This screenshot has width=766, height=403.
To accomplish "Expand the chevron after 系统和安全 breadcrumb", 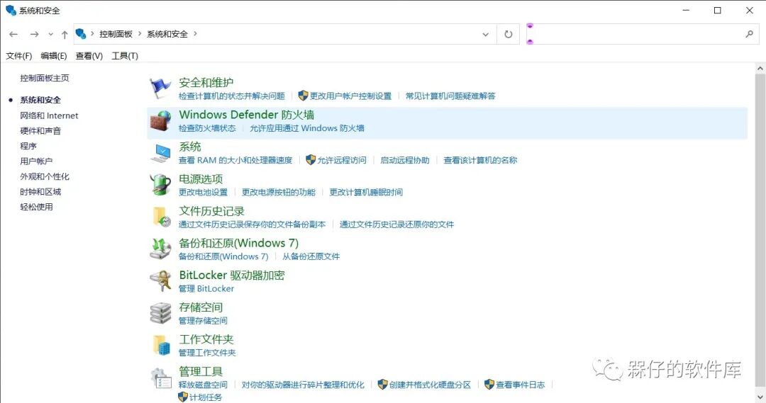I will [x=195, y=34].
